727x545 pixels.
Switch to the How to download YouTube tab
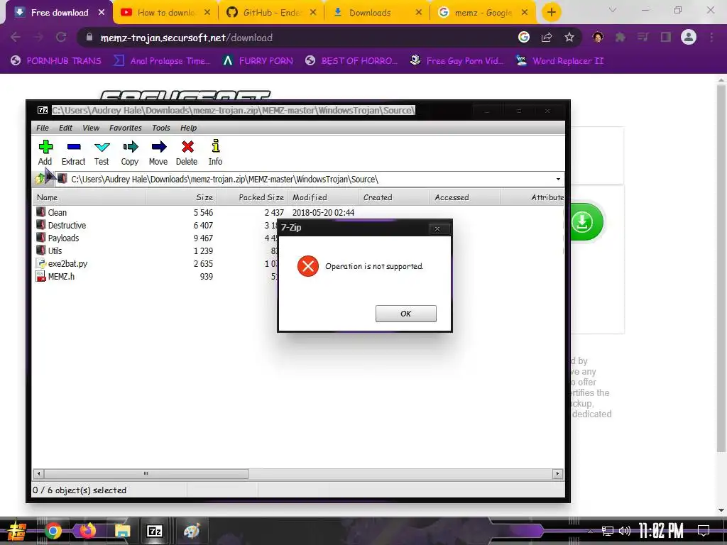point(165,13)
